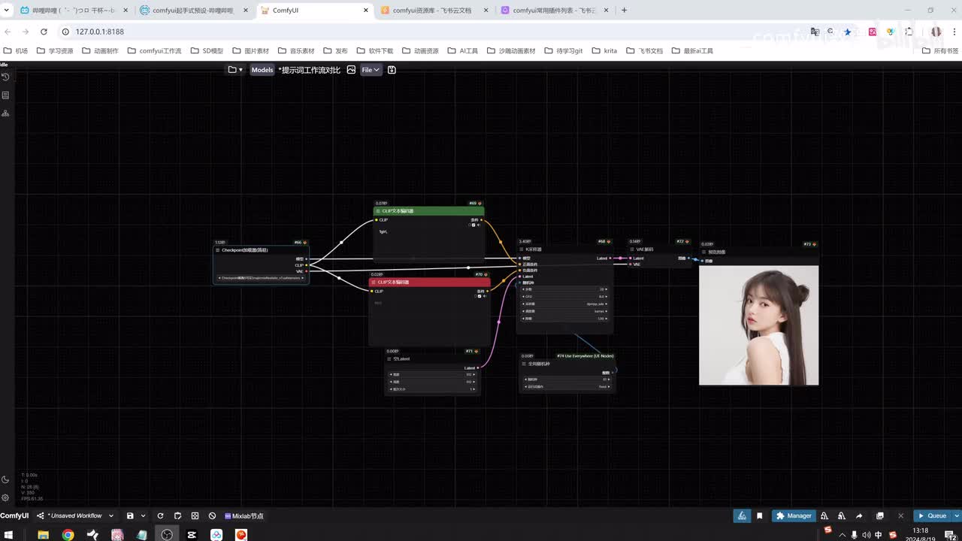Viewport: 962px width, 541px height.
Task: Click the save disk icon in the bottom bar
Action: (x=130, y=516)
